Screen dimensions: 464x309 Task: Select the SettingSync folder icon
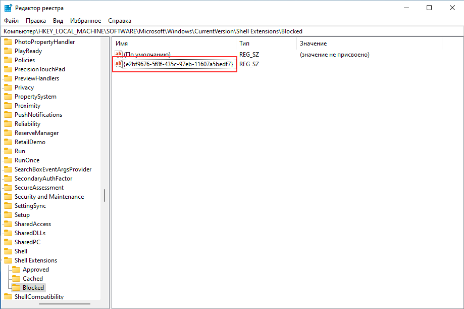point(8,205)
